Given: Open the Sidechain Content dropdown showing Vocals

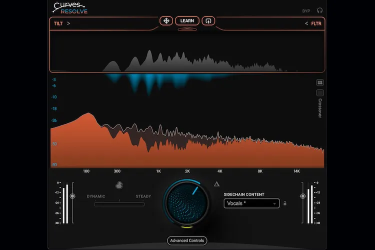Looking at the screenshot, I should click(x=251, y=203).
